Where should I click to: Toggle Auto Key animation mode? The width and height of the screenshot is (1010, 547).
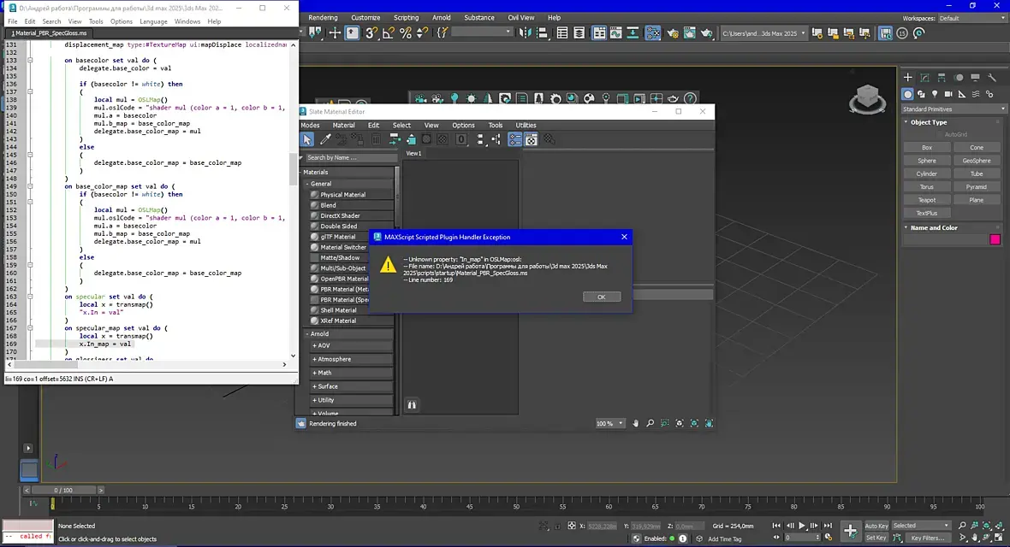(876, 526)
